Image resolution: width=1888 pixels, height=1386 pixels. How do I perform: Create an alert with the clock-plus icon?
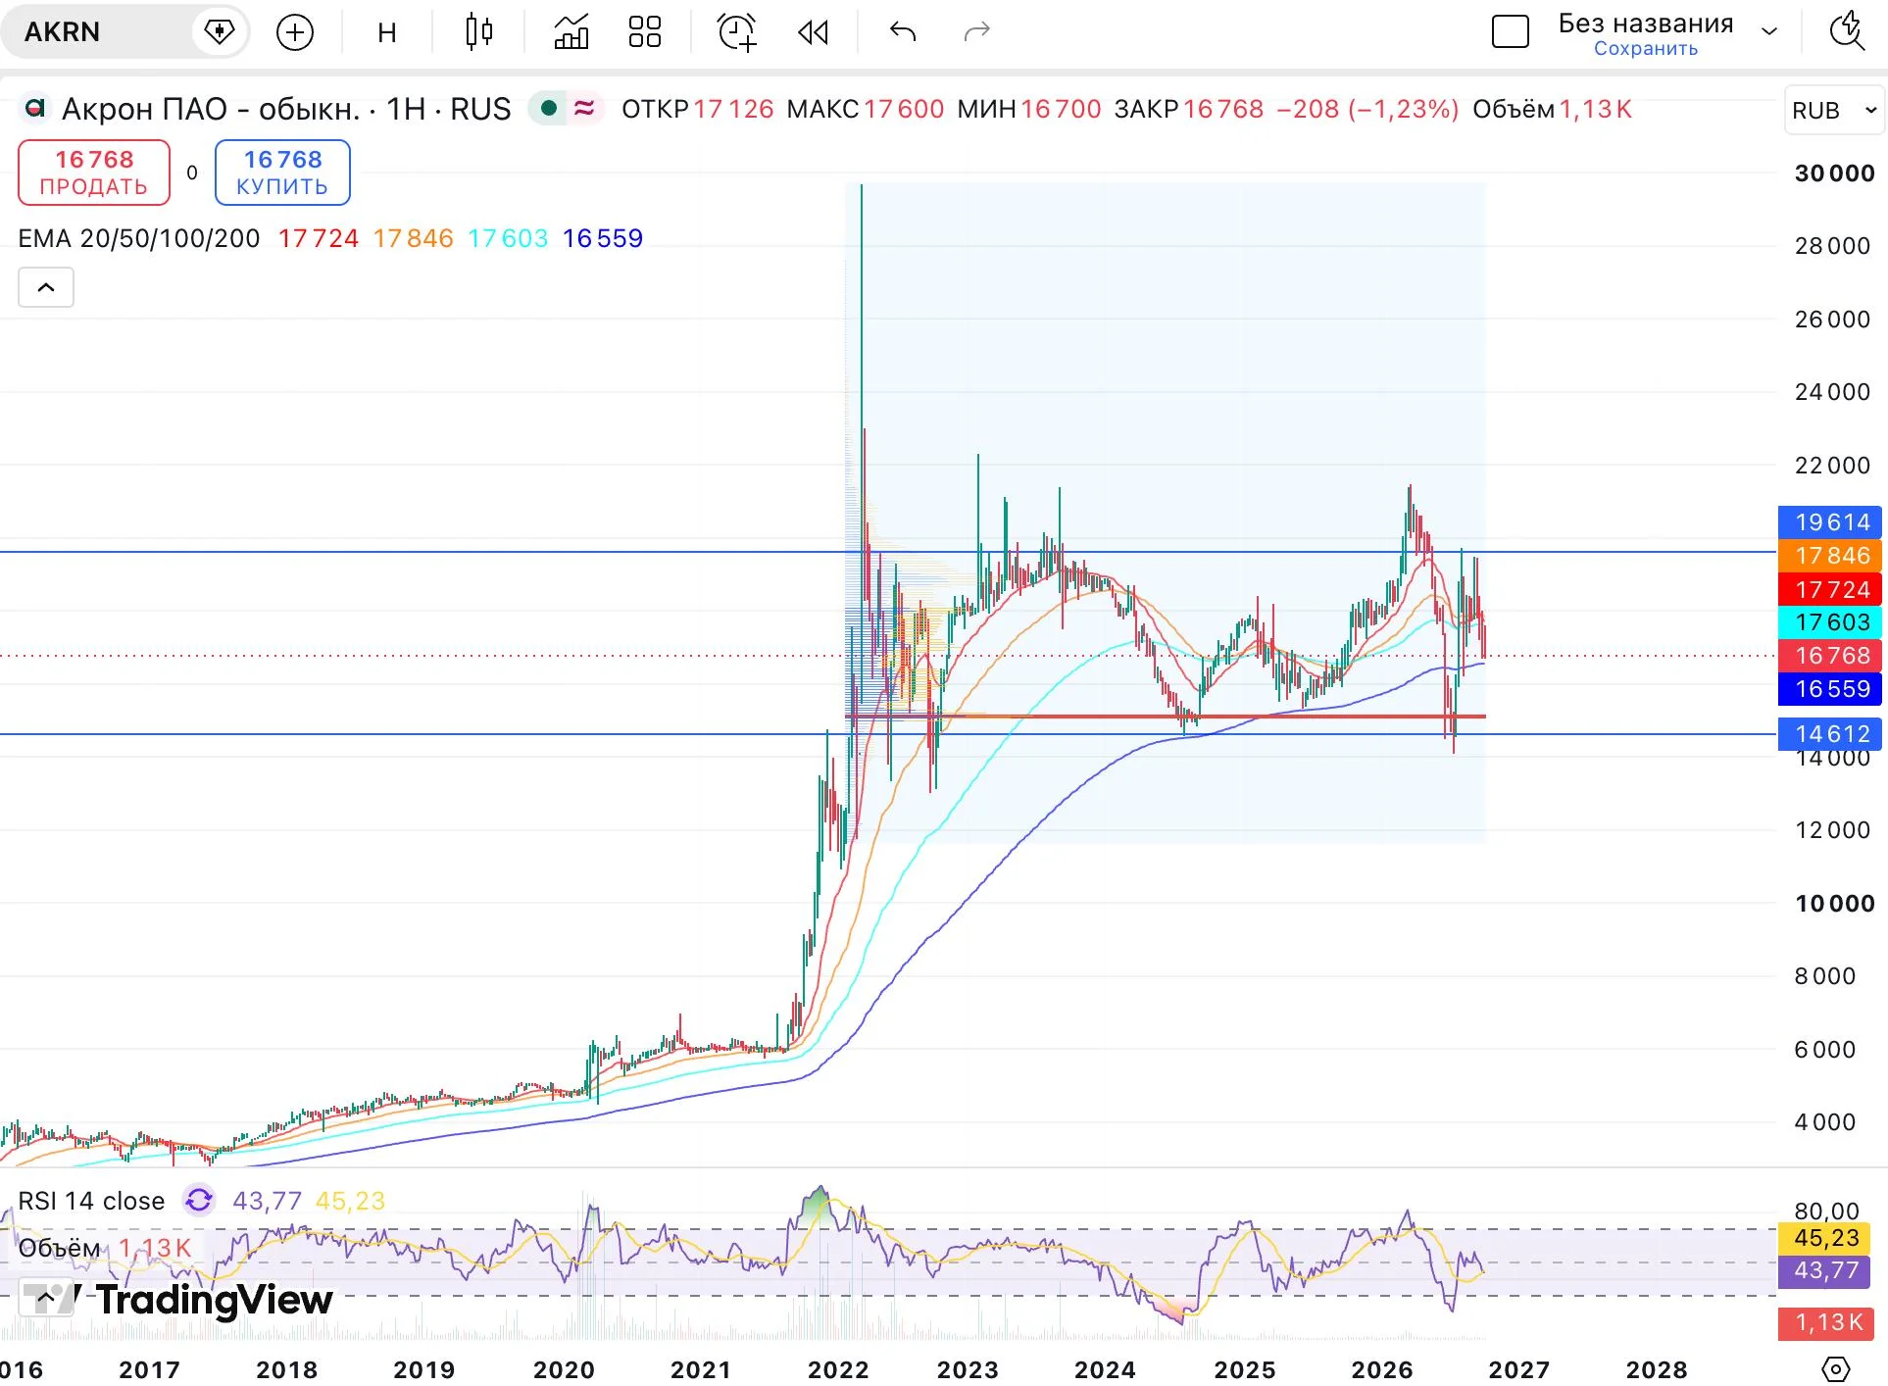coord(737,32)
